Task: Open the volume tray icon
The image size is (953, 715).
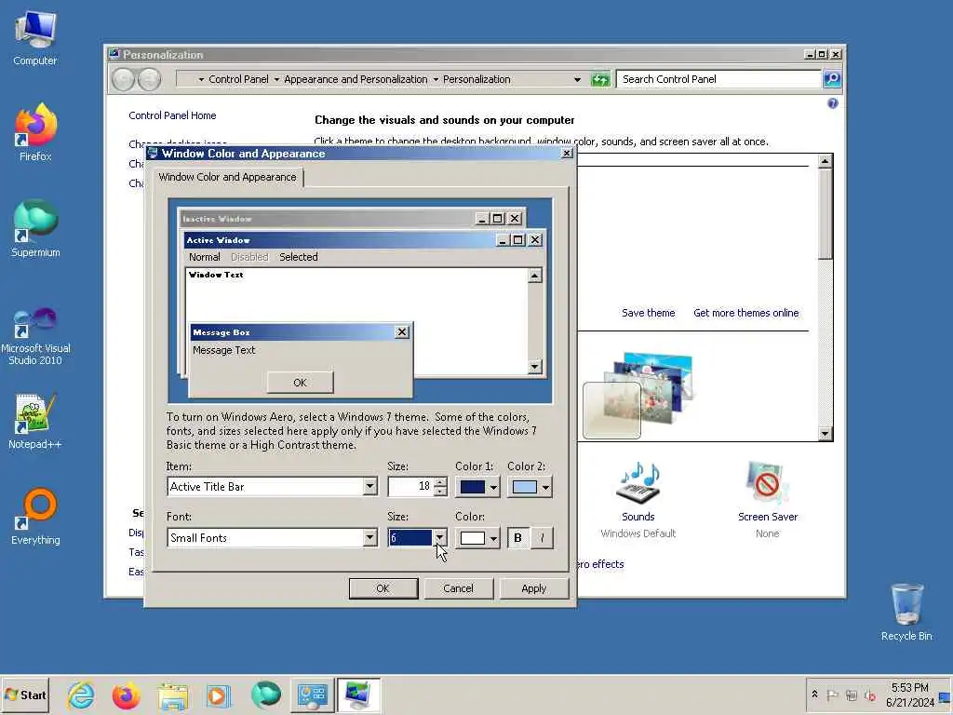Action: [x=870, y=695]
